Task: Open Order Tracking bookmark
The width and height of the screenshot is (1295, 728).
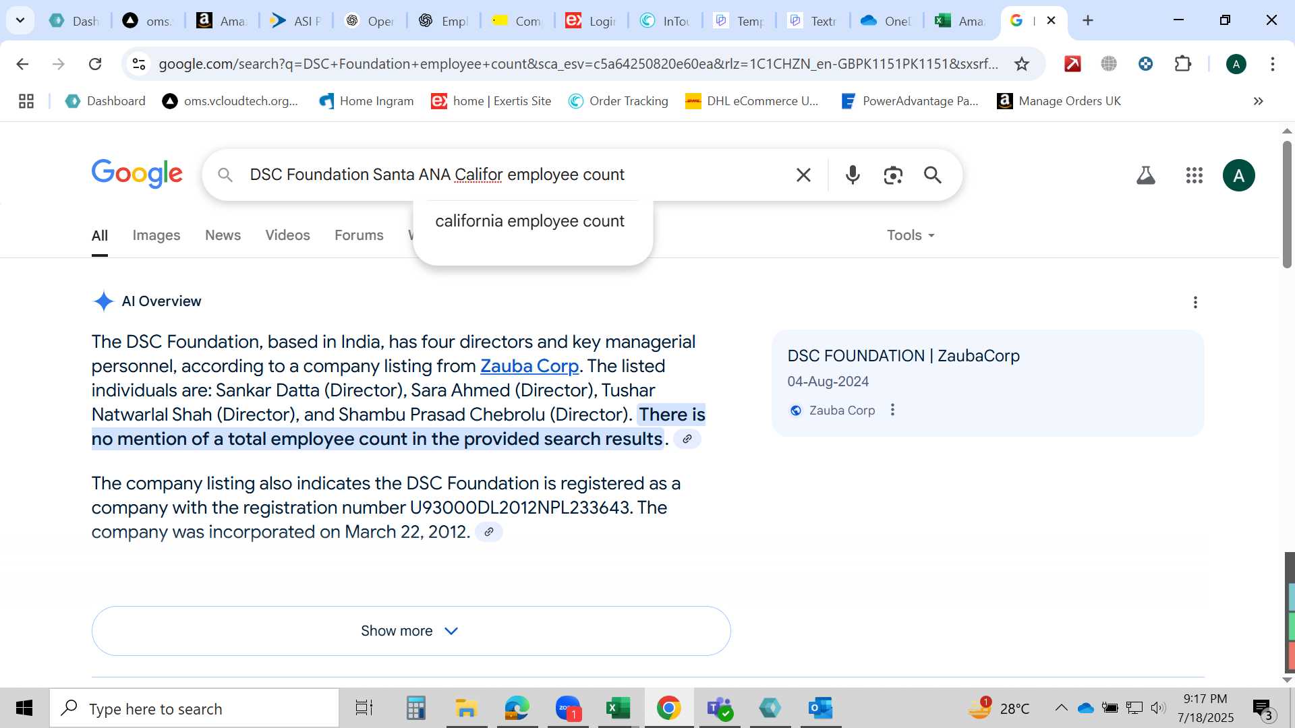Action: 618,101
